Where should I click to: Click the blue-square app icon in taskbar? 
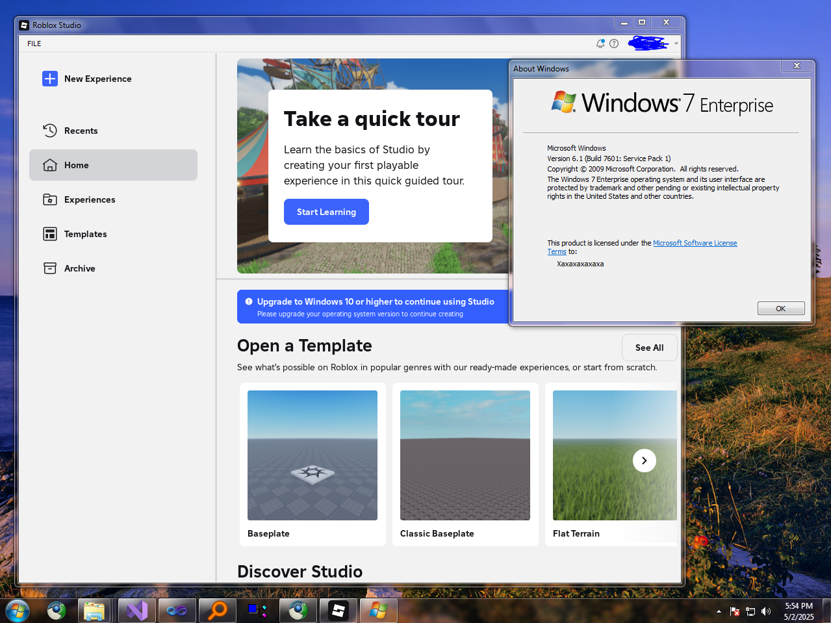point(257,611)
